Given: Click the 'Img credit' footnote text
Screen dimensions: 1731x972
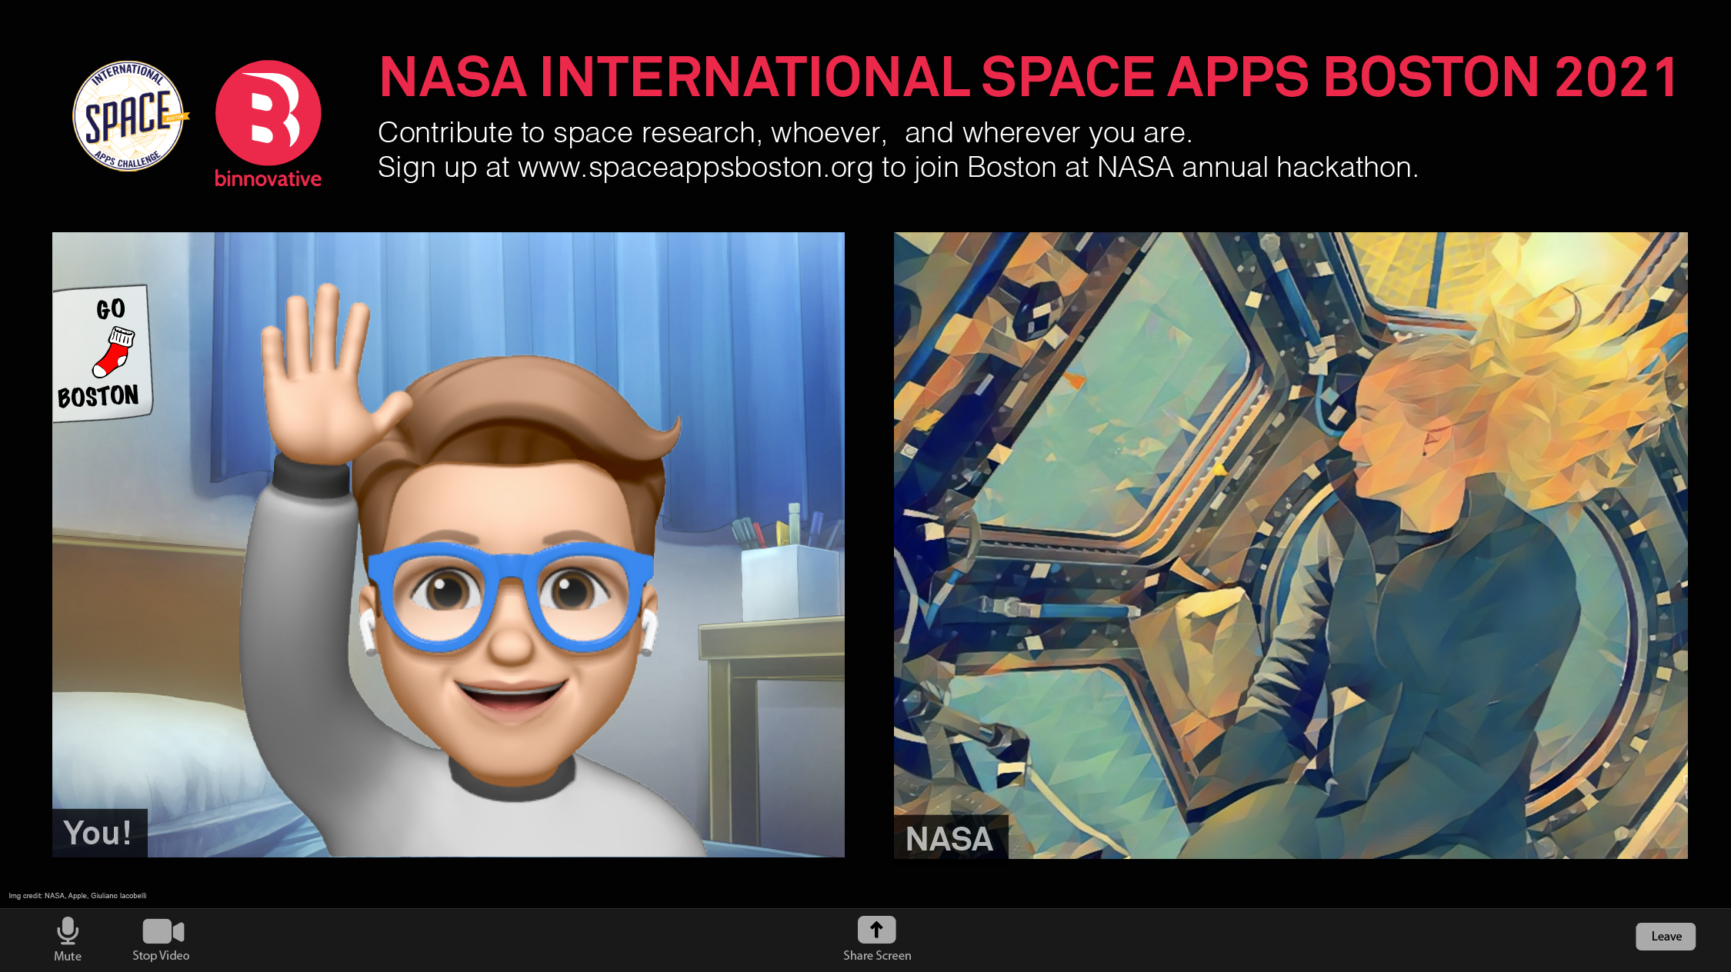Looking at the screenshot, I should (x=78, y=896).
